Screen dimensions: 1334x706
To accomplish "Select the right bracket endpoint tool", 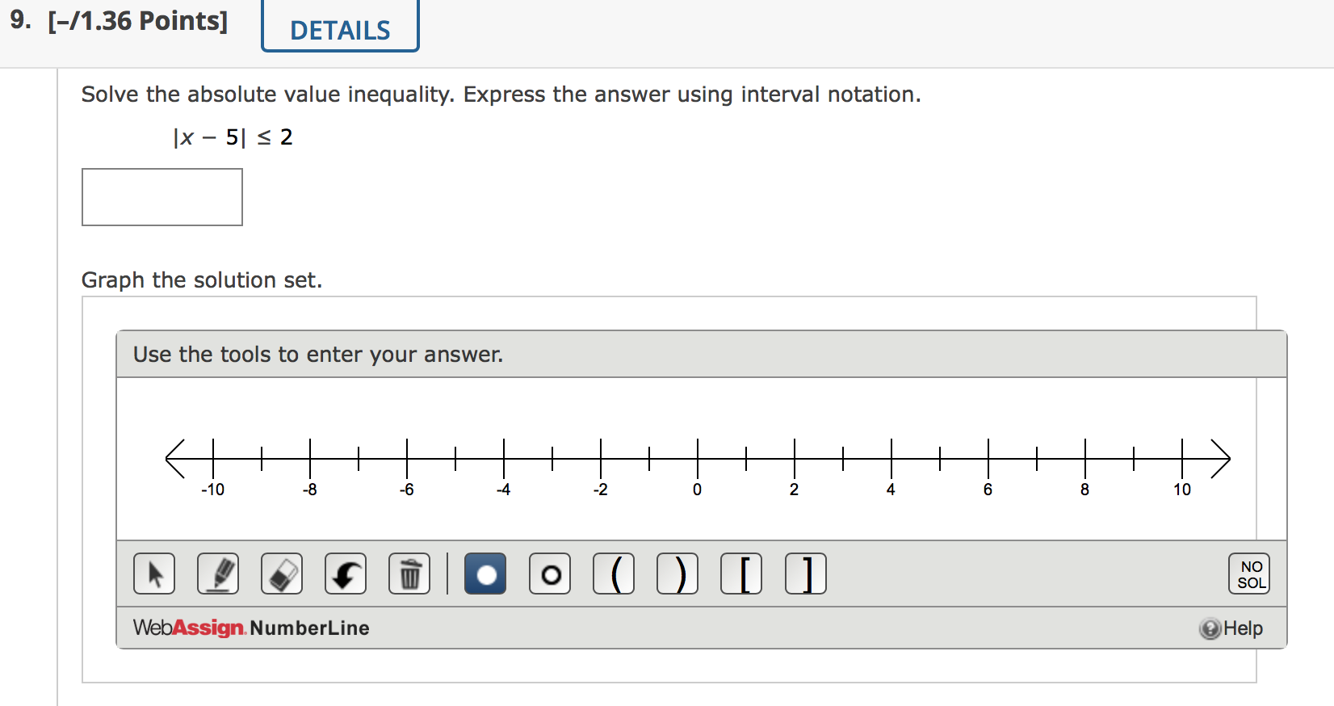I will point(805,574).
